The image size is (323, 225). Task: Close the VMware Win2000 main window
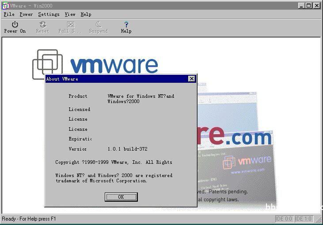[317, 6]
